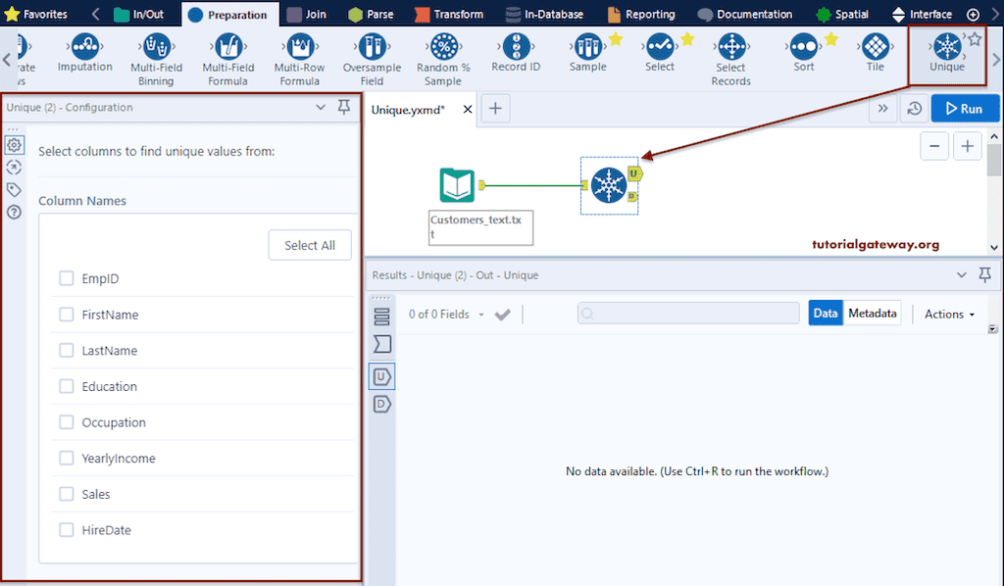
Task: Show the input anchor data in Results
Action: click(x=381, y=344)
